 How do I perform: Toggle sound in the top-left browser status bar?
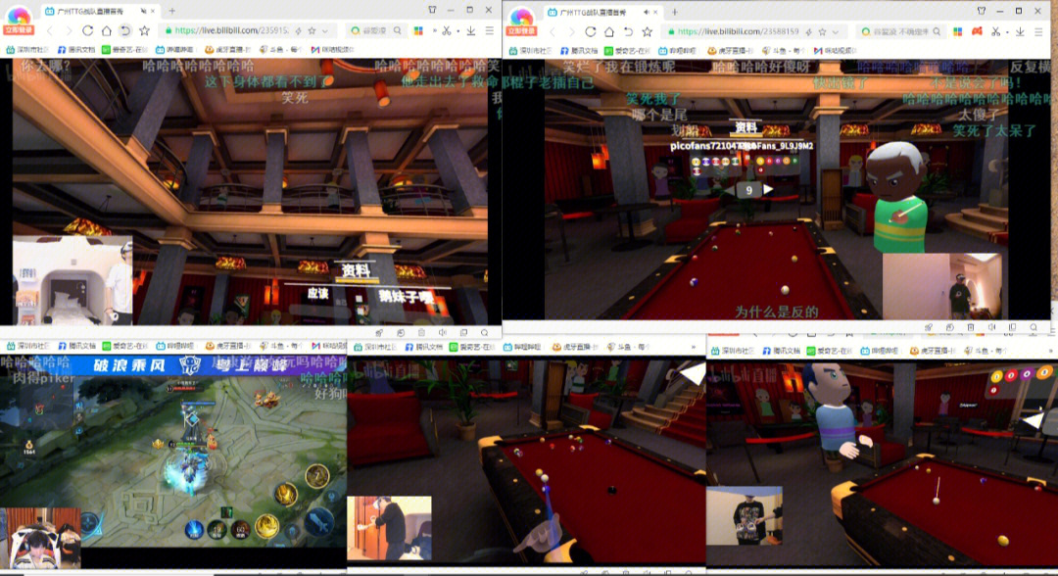tap(443, 332)
